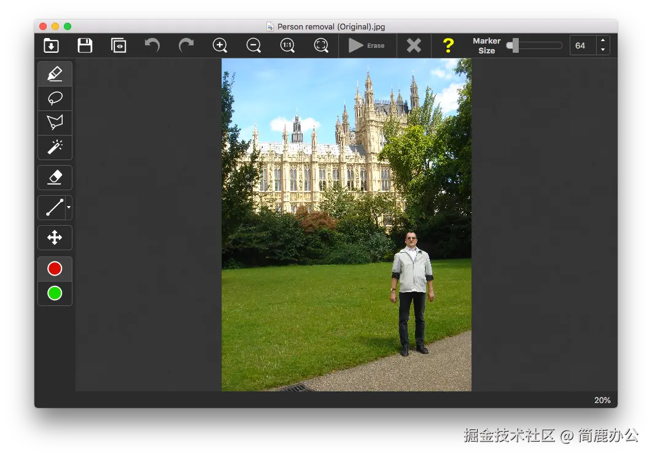Expand the Line tool options arrow

pos(69,207)
